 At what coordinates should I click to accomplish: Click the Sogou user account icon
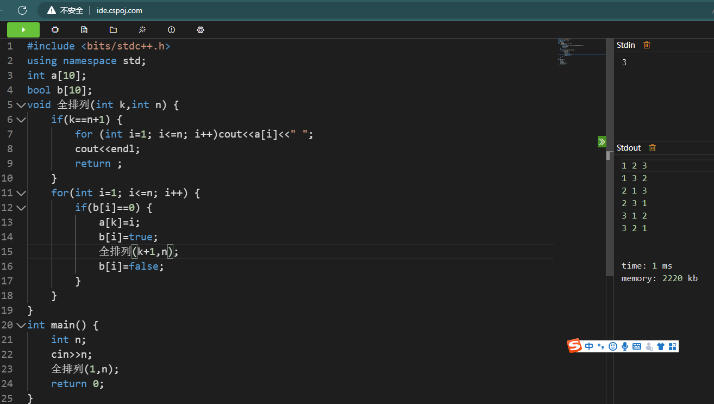click(649, 346)
